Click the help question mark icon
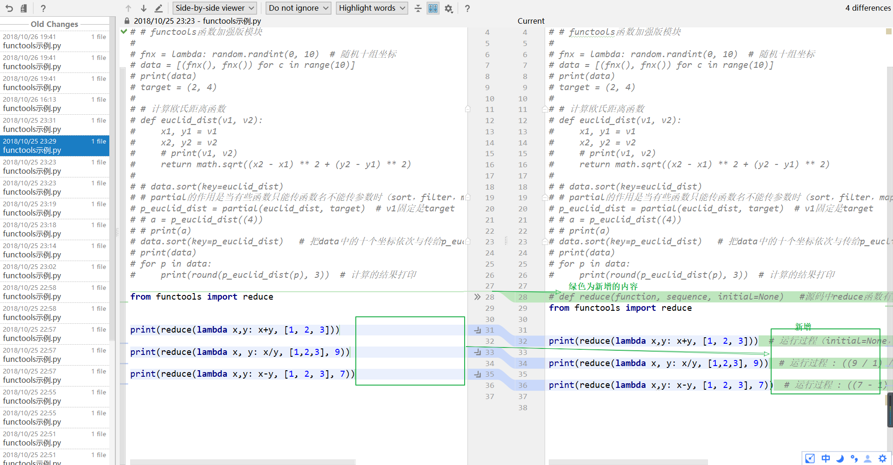 click(467, 8)
